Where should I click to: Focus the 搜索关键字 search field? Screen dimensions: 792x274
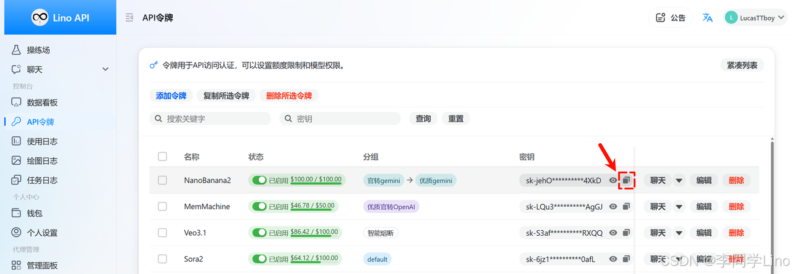point(210,118)
